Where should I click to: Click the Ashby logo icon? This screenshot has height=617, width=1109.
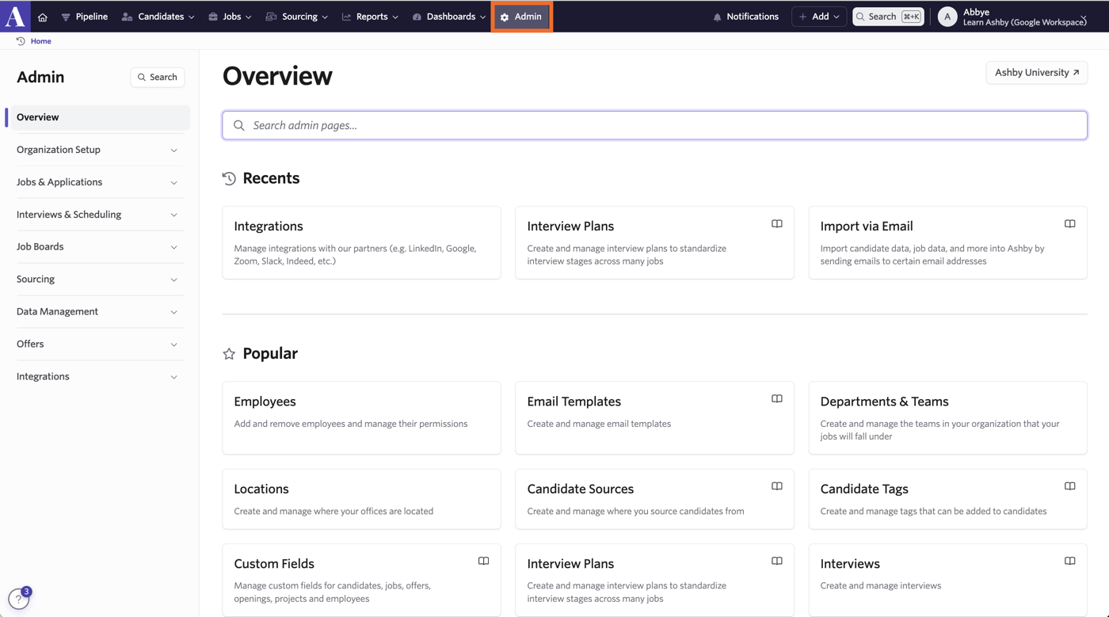coord(15,16)
